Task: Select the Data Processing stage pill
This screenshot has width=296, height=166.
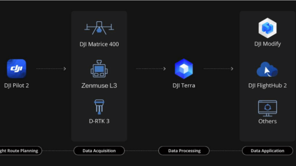Action: (x=184, y=151)
